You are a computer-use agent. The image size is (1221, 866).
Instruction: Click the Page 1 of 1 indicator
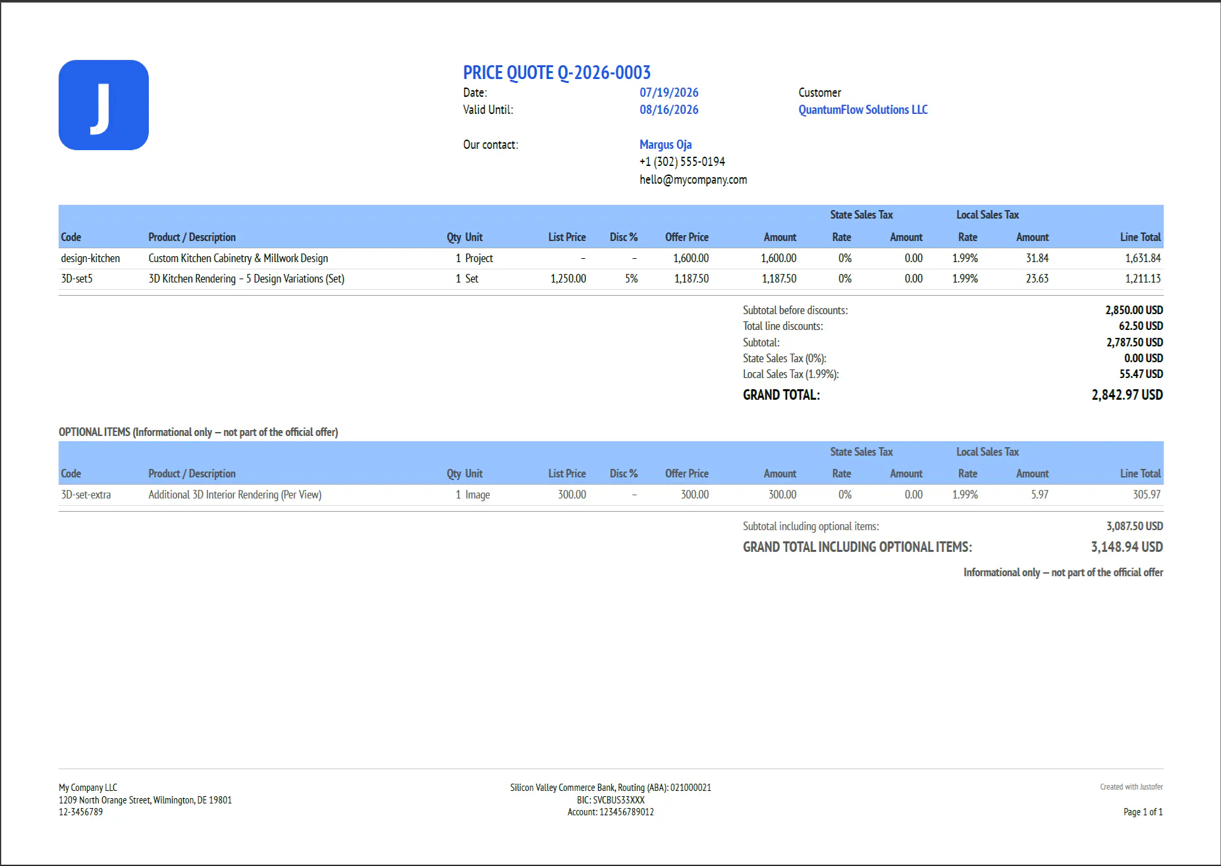pyautogui.click(x=1143, y=812)
